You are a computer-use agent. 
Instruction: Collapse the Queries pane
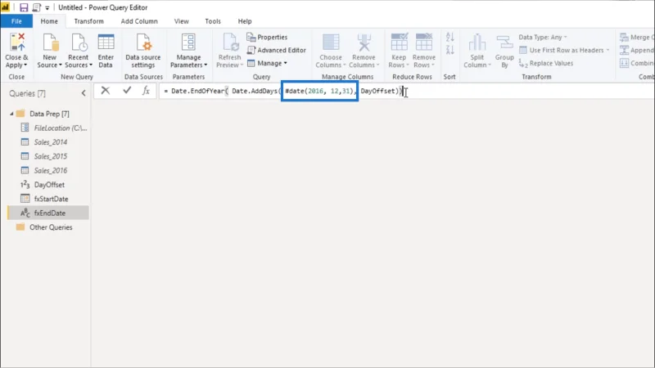(84, 93)
